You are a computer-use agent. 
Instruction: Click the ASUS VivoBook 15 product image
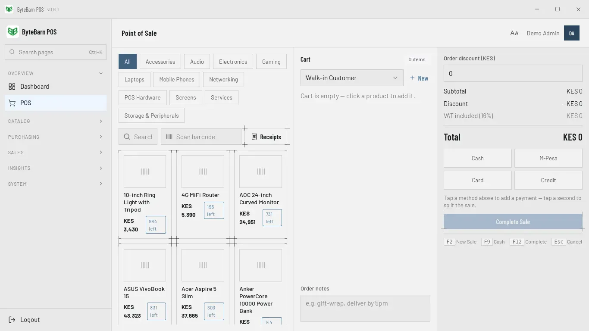tap(145, 265)
